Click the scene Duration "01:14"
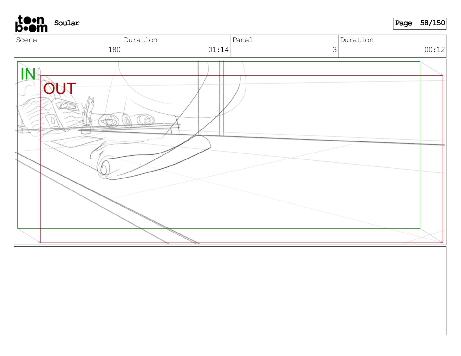 tap(218, 50)
